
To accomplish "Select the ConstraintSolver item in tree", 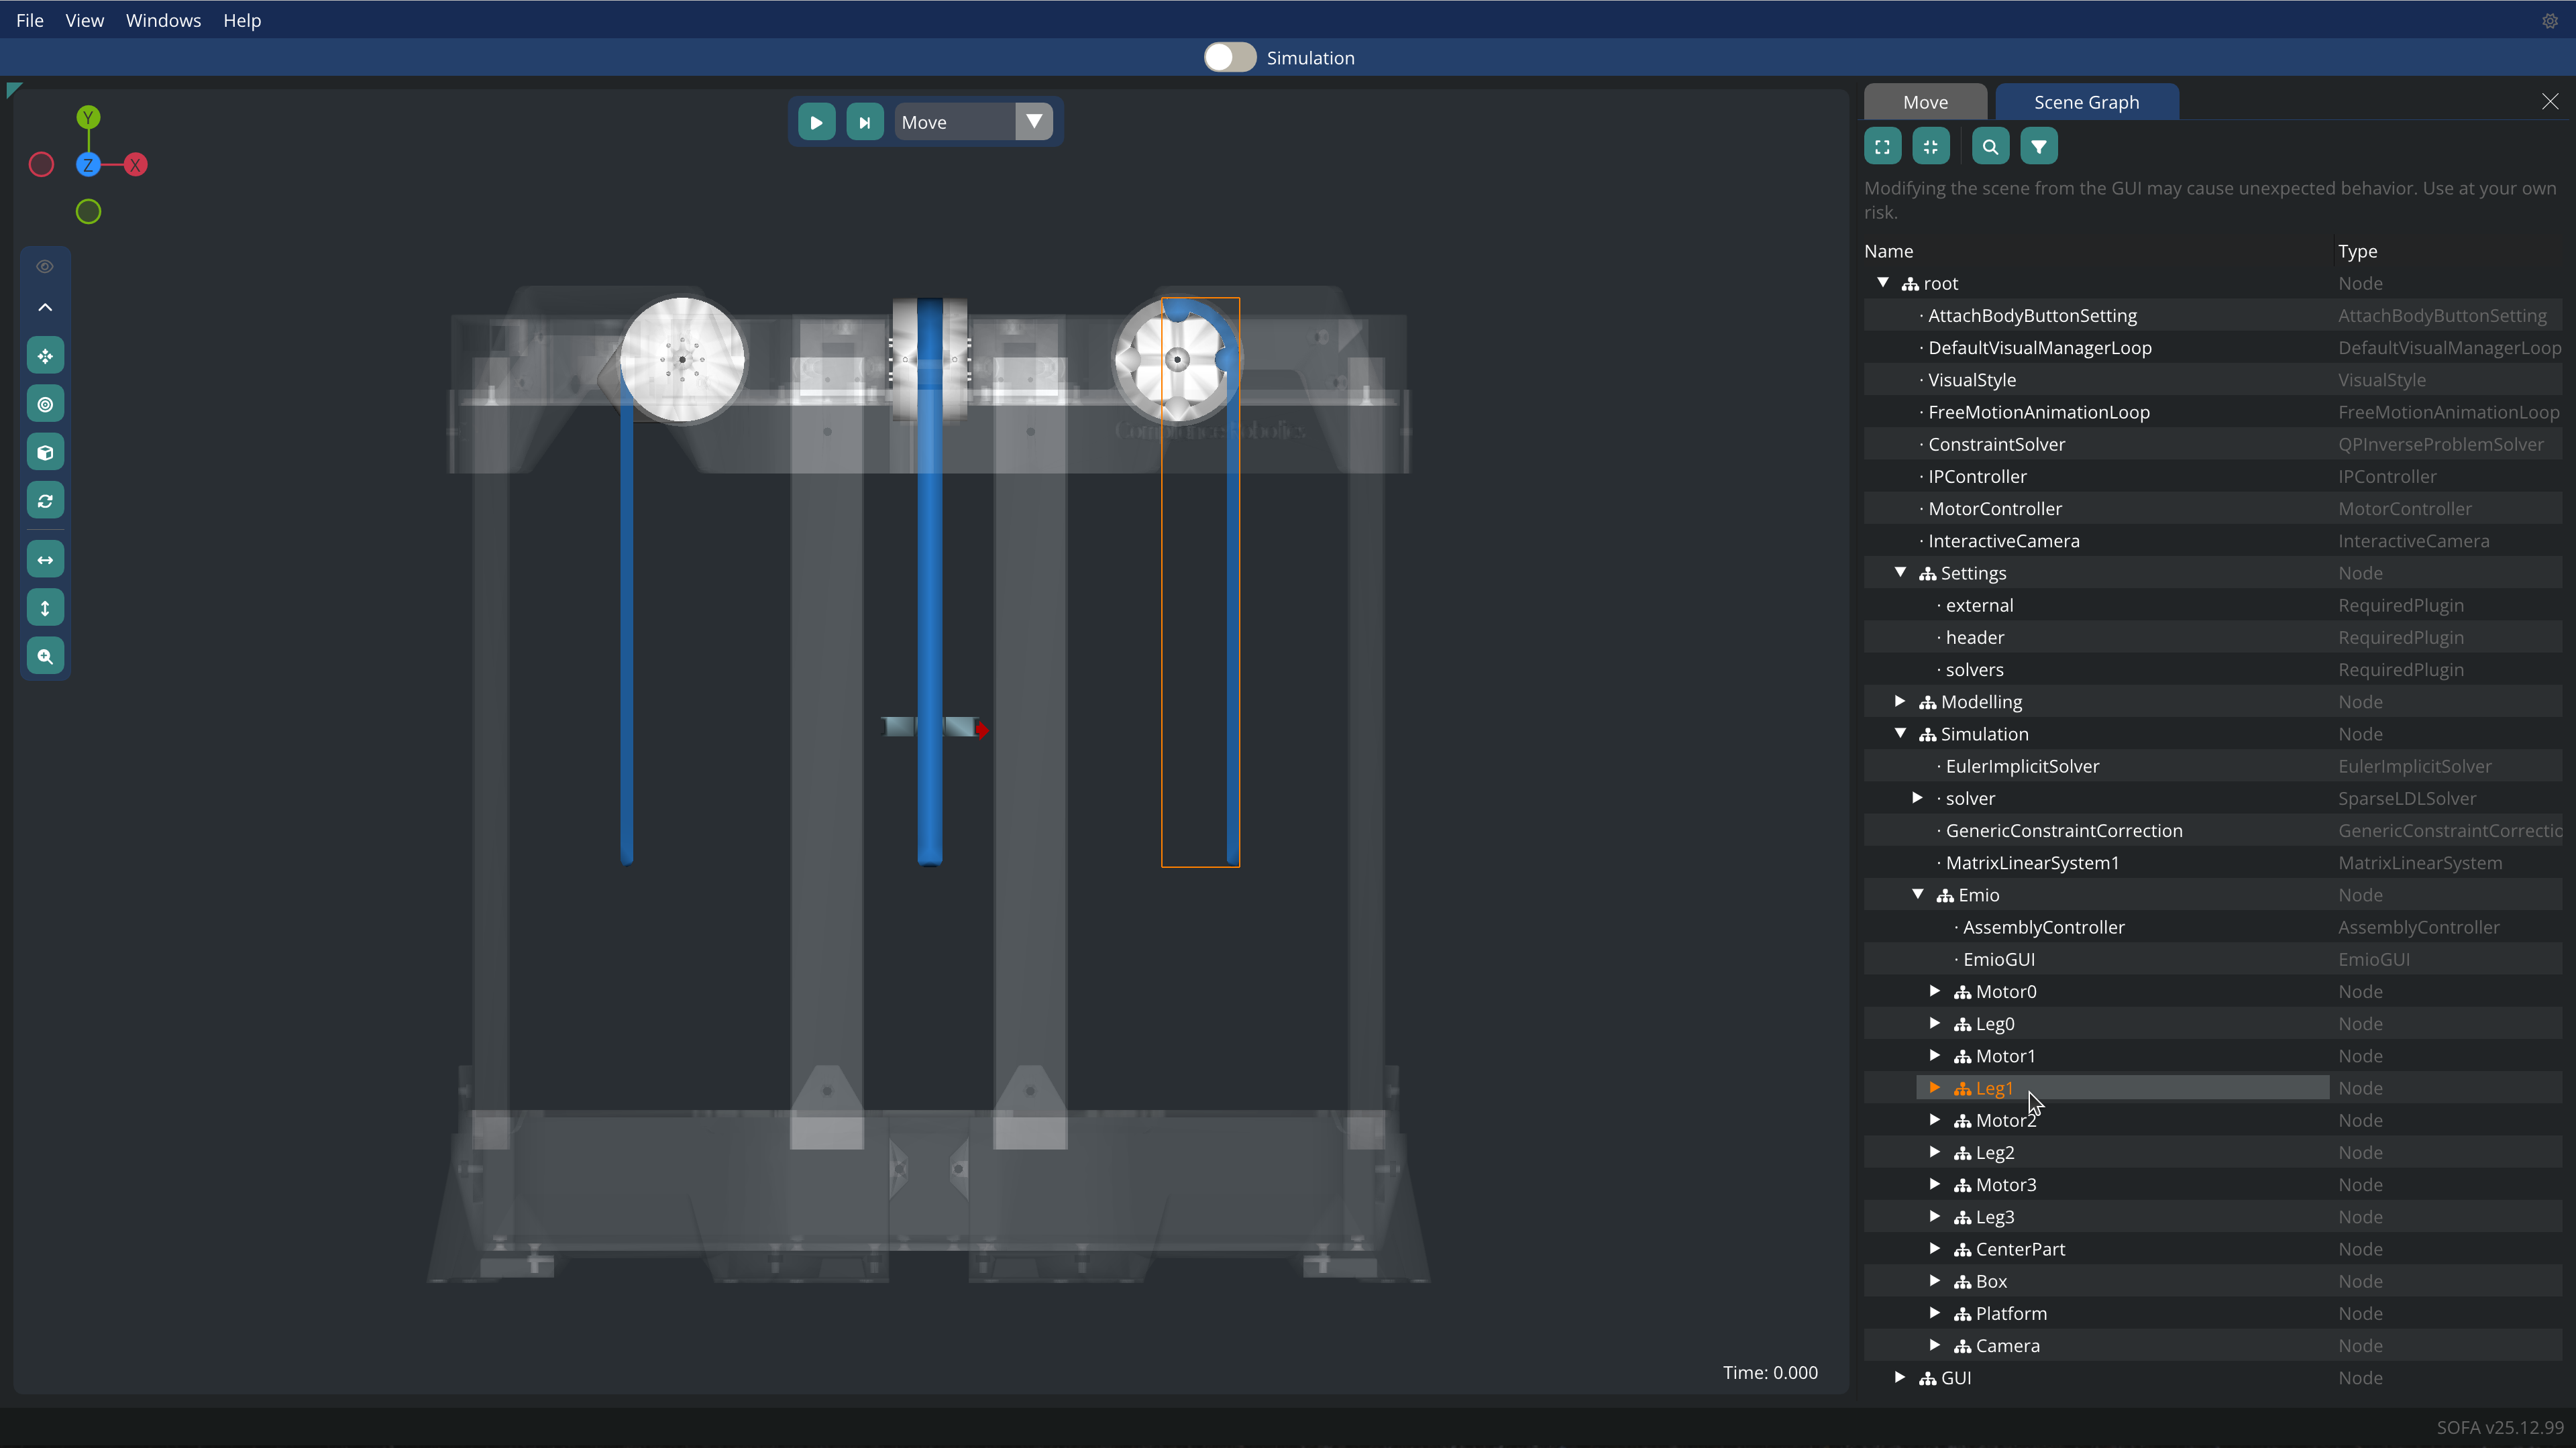I will click(1996, 444).
